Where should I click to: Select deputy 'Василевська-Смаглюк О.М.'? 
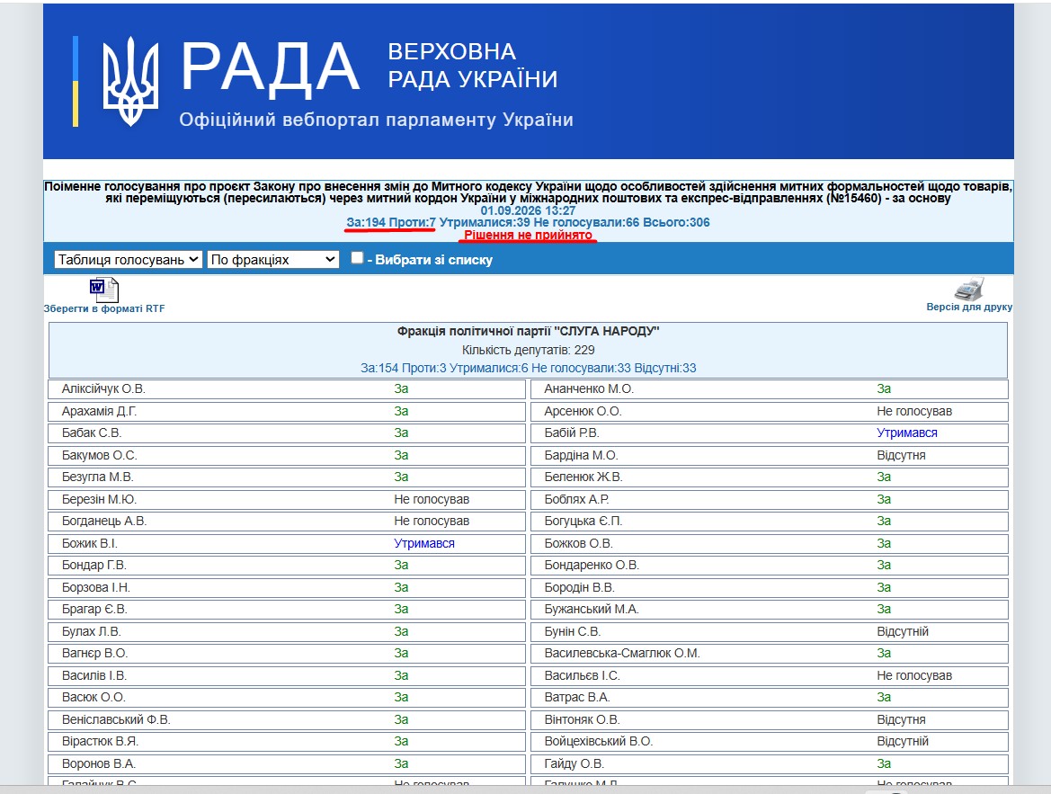pos(622,653)
